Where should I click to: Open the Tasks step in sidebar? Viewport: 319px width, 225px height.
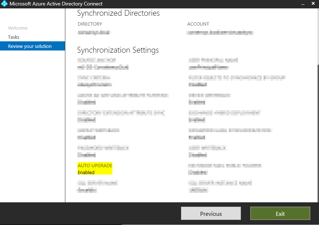pyautogui.click(x=14, y=37)
